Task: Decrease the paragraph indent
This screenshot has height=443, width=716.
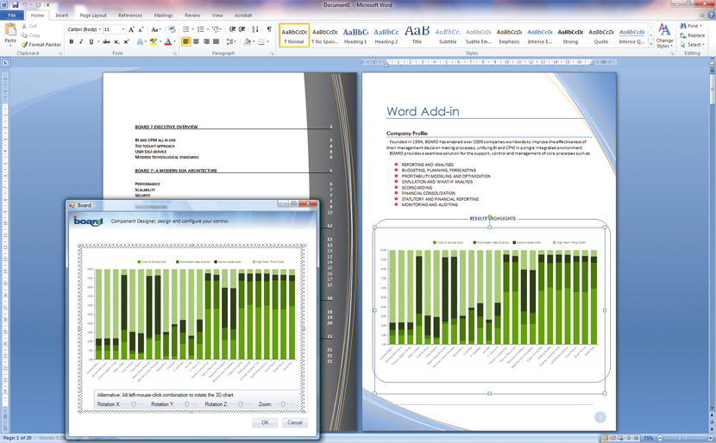Action: click(x=232, y=29)
